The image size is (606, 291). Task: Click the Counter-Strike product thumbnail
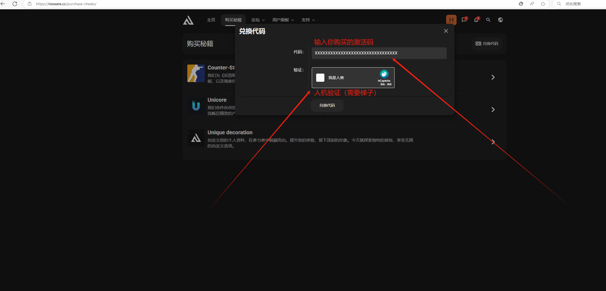point(196,73)
